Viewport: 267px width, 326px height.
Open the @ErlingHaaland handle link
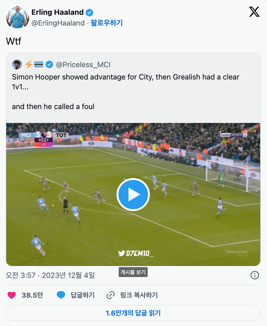coord(58,23)
